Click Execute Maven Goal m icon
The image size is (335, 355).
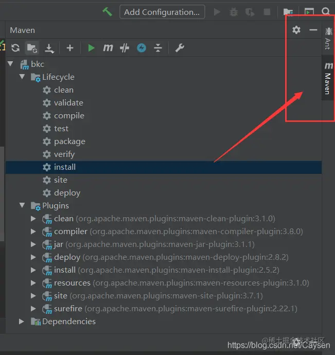[x=108, y=47]
